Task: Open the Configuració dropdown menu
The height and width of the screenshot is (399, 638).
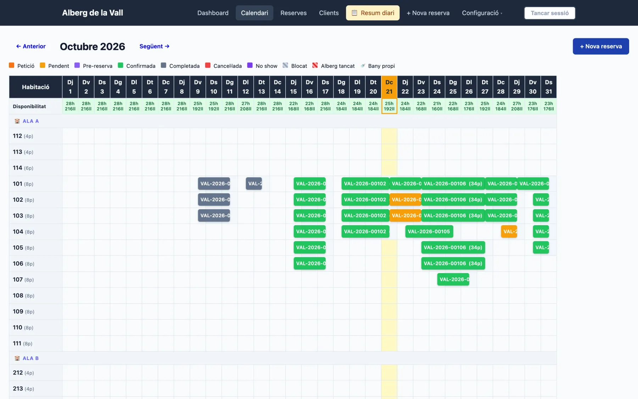Action: pyautogui.click(x=482, y=13)
